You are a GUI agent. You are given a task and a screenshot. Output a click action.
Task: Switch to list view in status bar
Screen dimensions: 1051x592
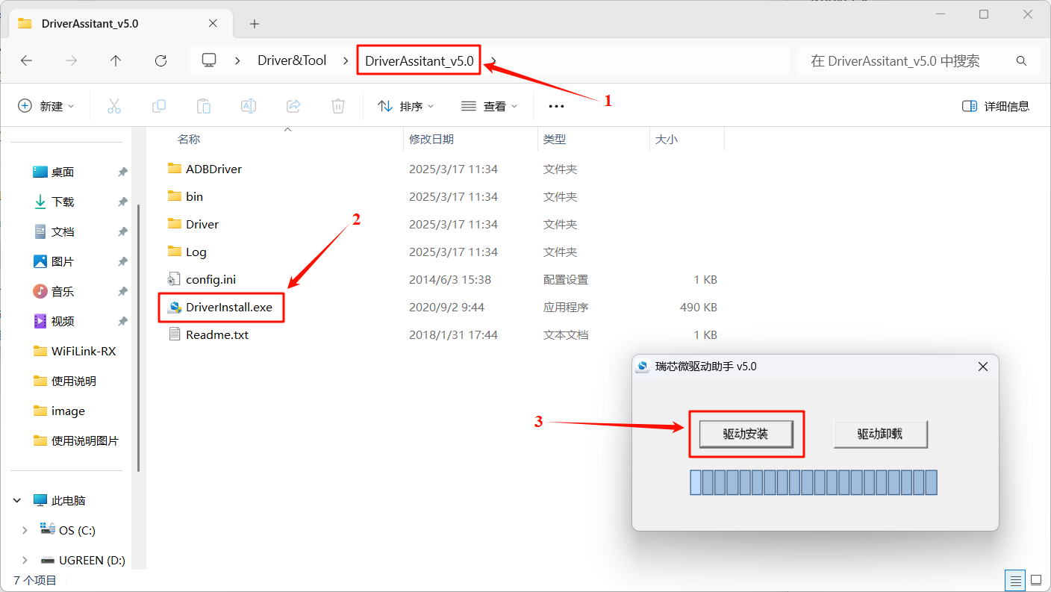click(1014, 580)
